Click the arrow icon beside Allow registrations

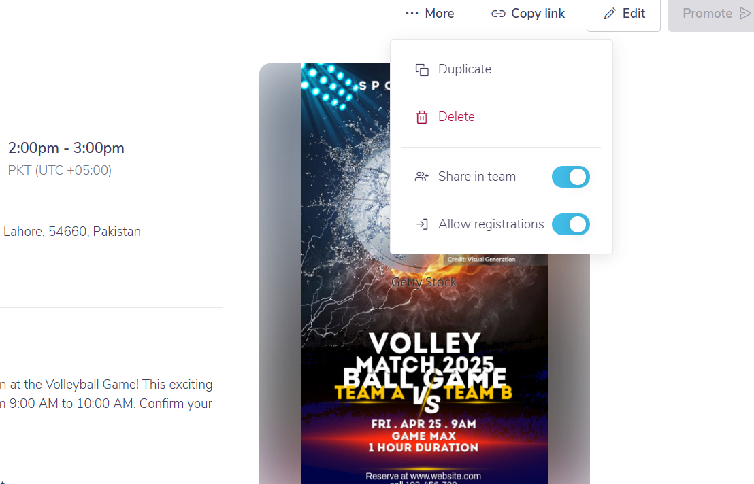pyautogui.click(x=422, y=224)
